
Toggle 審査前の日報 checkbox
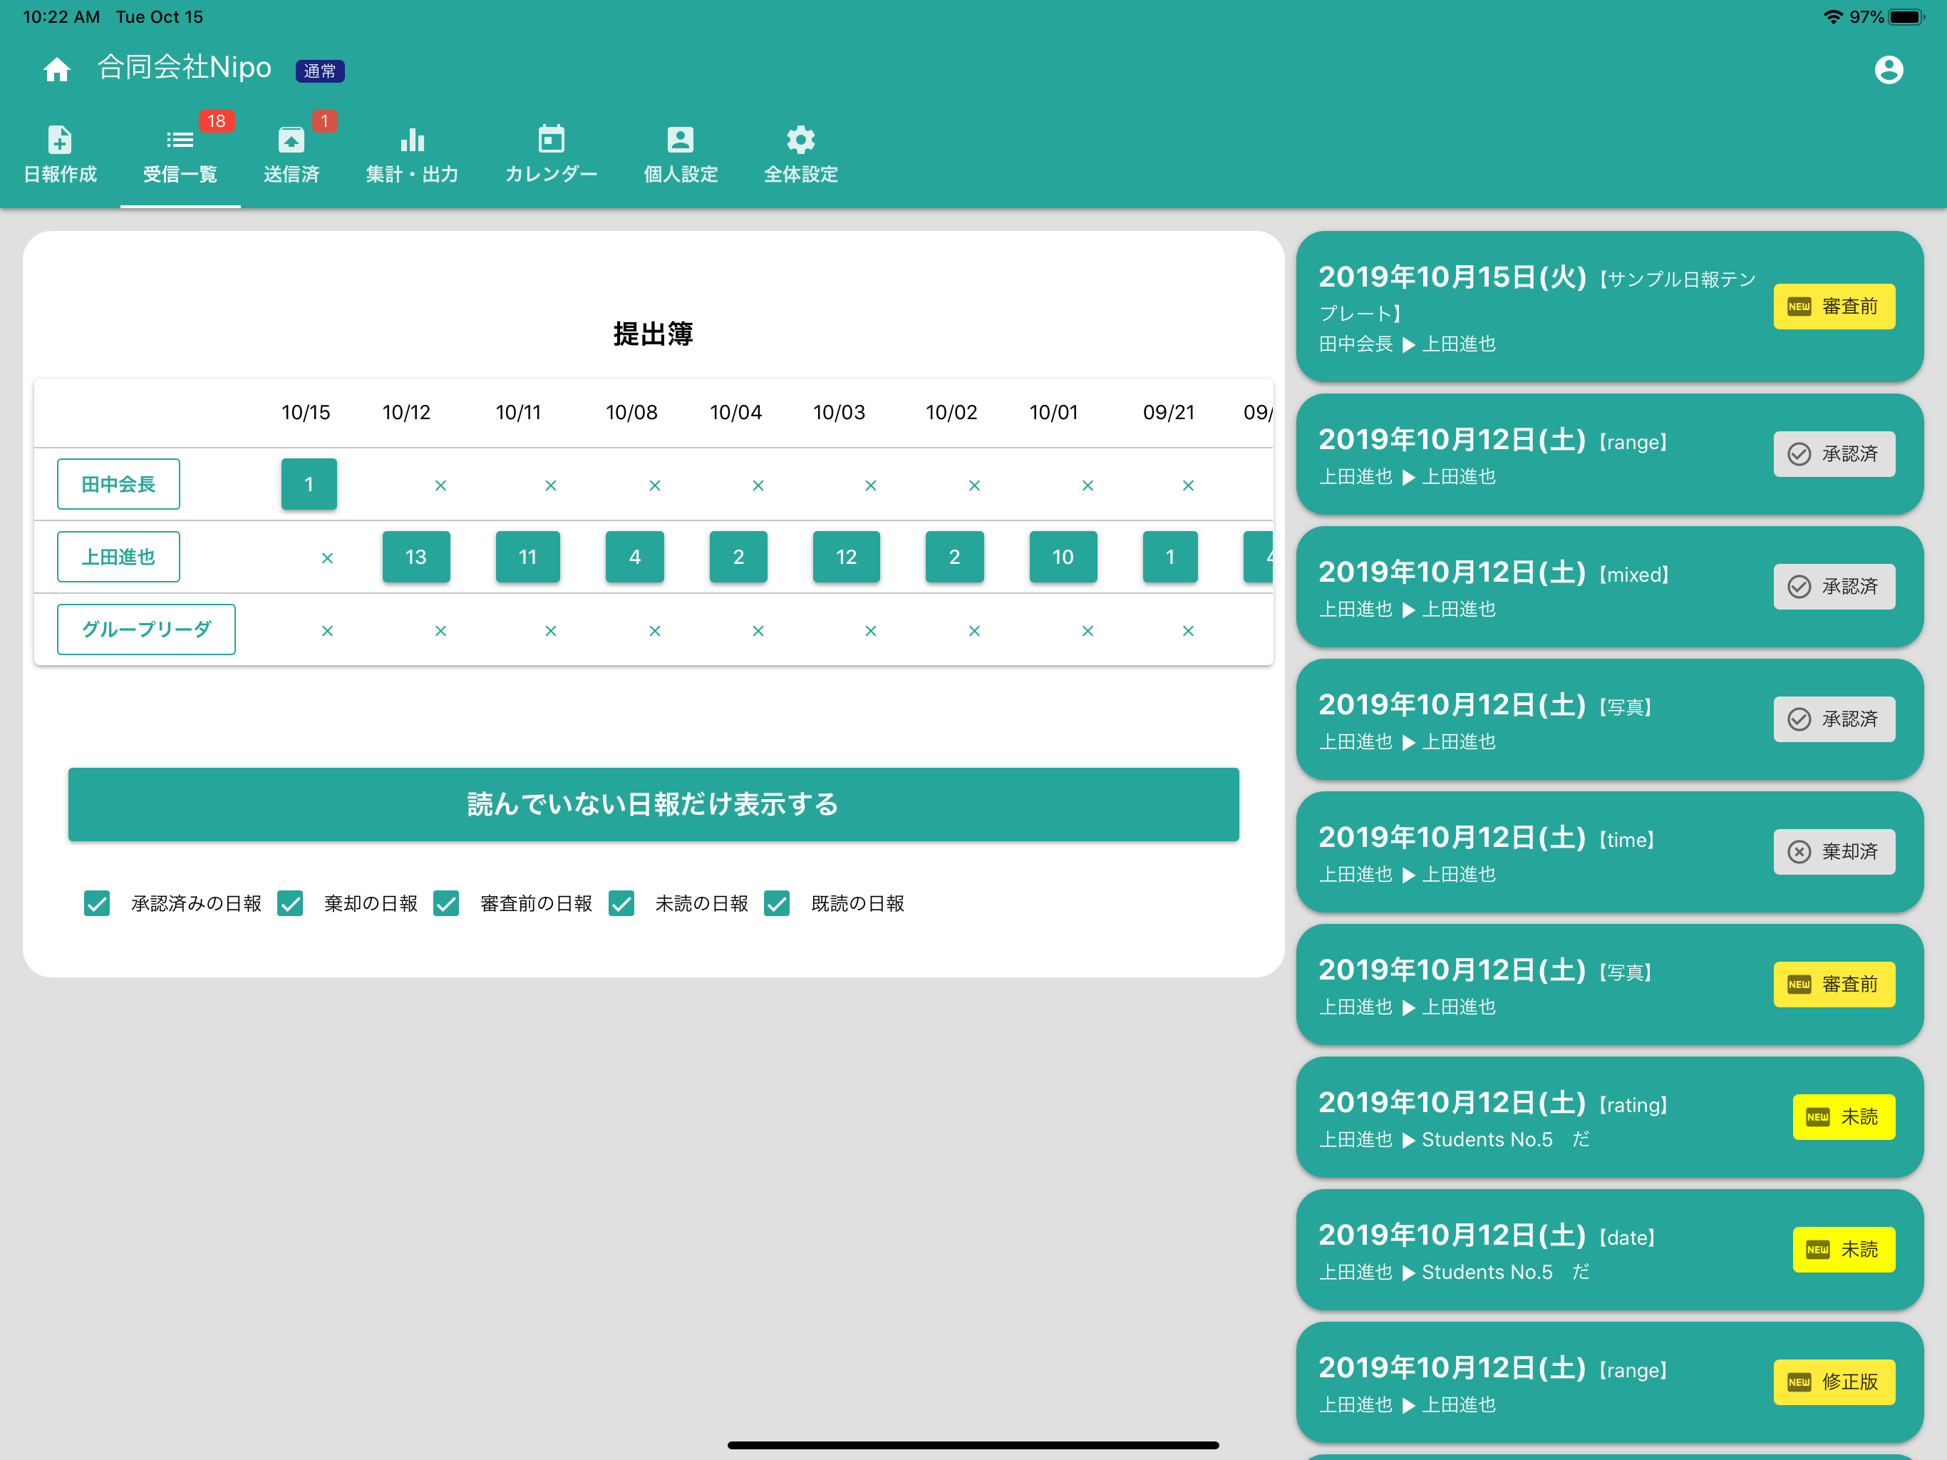tap(446, 903)
